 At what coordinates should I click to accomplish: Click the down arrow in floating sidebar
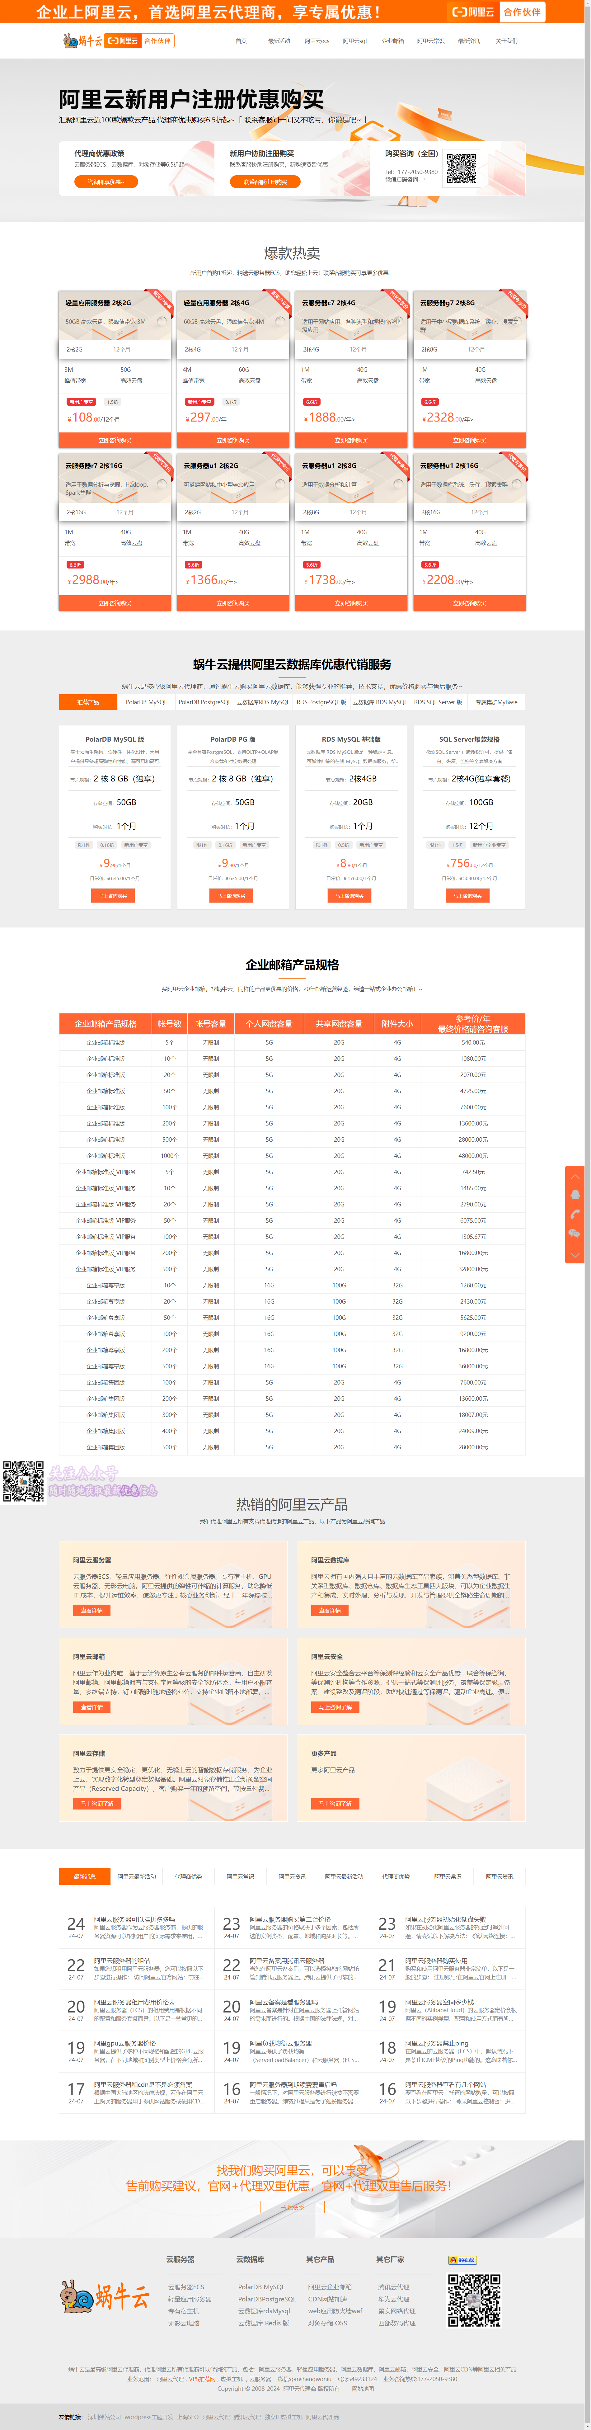[575, 1255]
